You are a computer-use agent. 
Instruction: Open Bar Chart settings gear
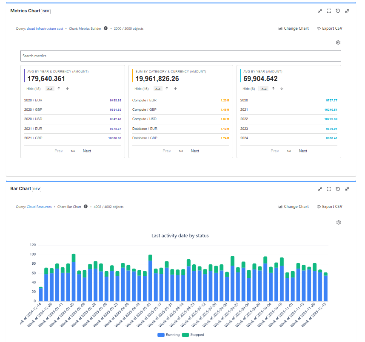tap(338, 222)
